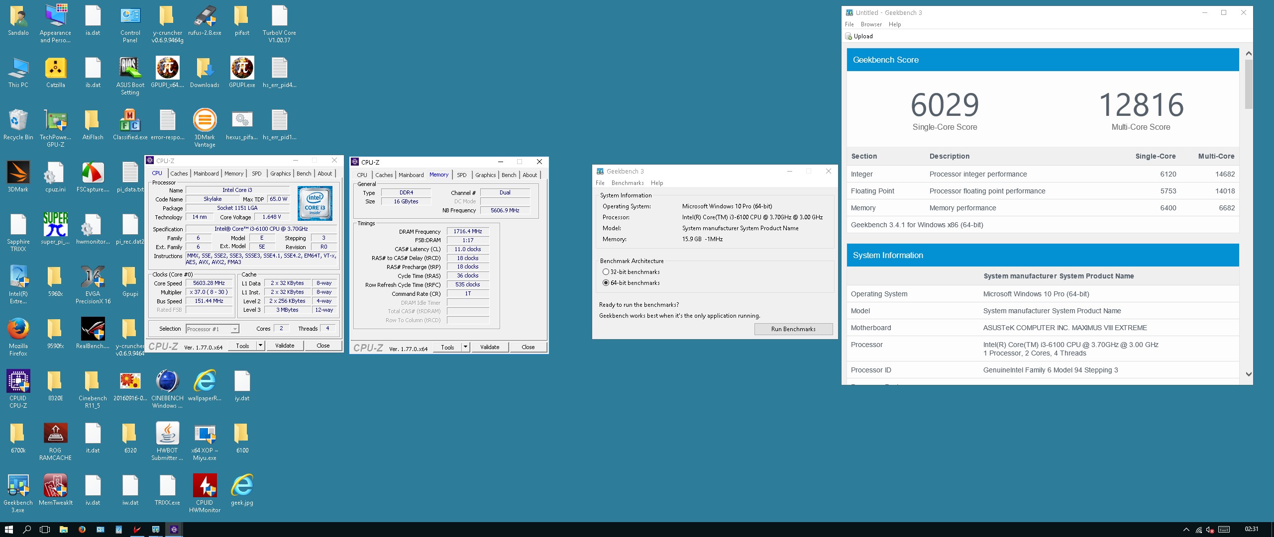Click Close button in Memory CPU-Z

click(x=528, y=347)
